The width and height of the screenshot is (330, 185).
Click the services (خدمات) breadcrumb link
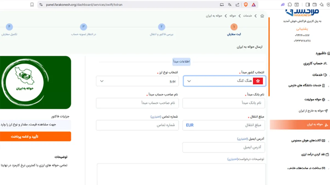point(247,16)
